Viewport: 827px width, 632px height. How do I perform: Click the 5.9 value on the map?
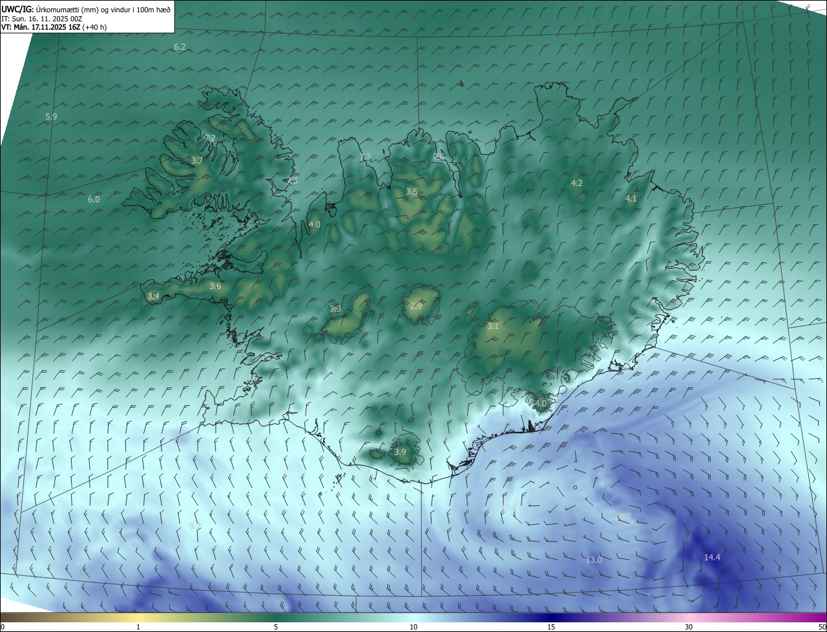click(51, 117)
